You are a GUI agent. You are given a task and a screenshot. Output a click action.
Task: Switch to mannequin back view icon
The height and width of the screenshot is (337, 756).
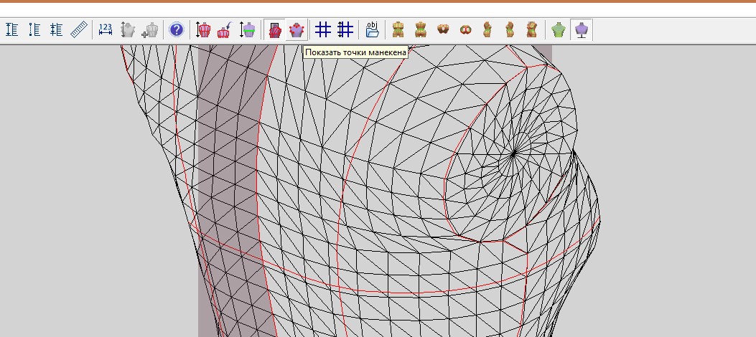tap(421, 30)
